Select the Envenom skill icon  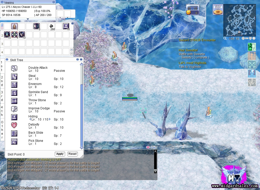point(14,85)
